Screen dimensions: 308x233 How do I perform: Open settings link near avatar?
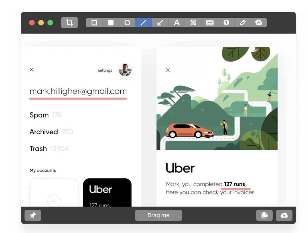pyautogui.click(x=105, y=70)
